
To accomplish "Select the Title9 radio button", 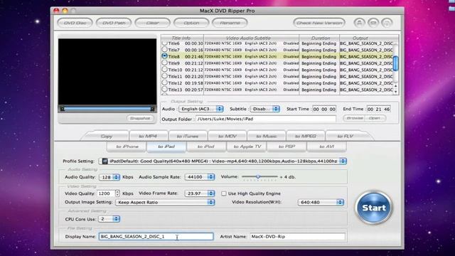I will click(x=164, y=63).
